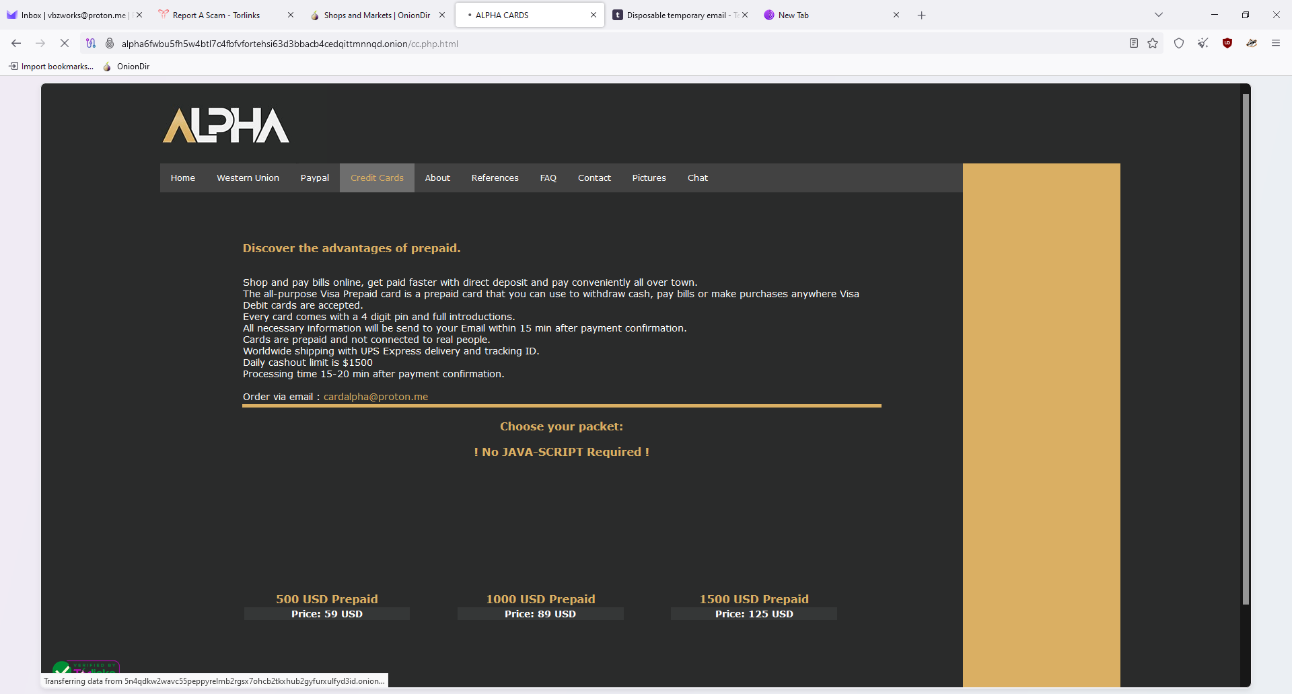Screen dimensions: 1292x694
Task: Open the shield security level icon
Action: click(x=1179, y=43)
